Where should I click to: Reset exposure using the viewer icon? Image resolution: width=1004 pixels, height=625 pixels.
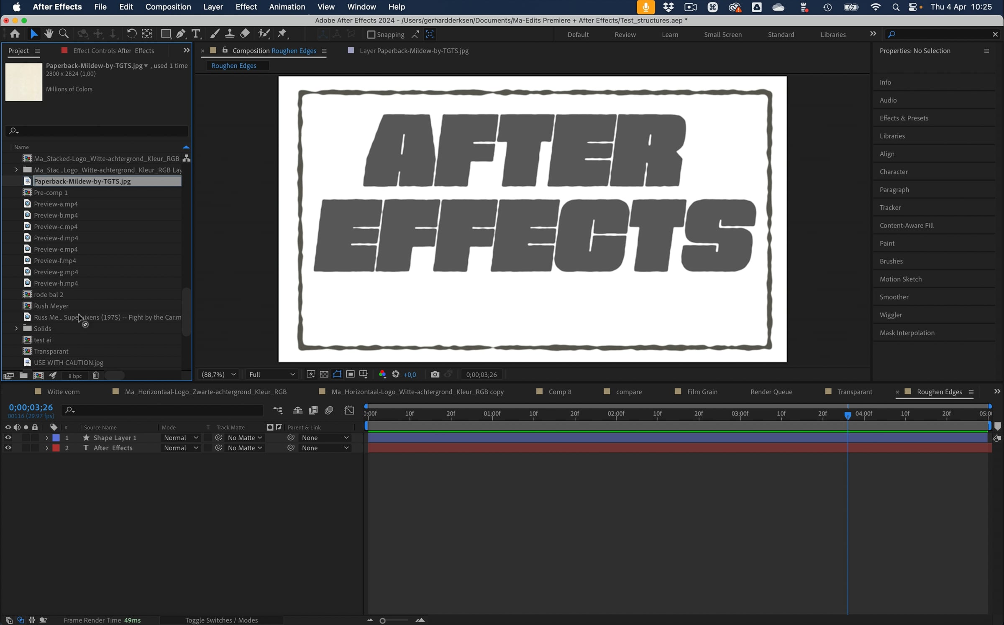396,375
